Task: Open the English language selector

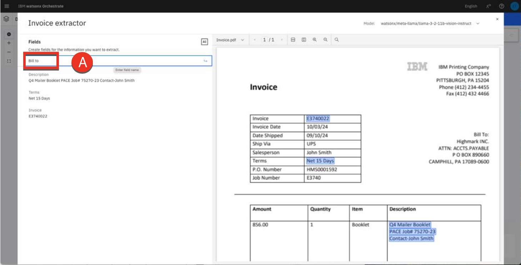Action: 471,6
